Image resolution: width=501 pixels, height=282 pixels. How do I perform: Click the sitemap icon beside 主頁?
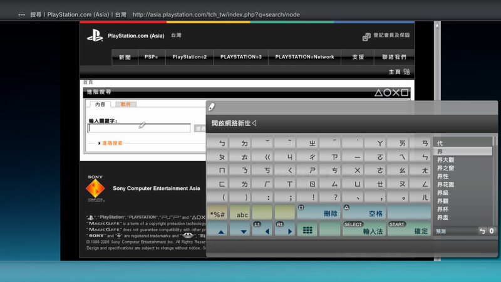click(x=406, y=72)
